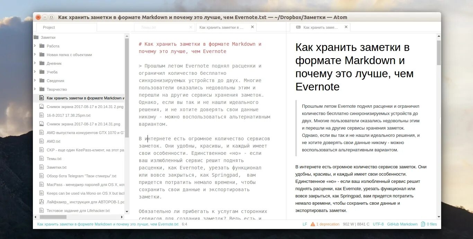Click 'GitHub Markdown' grammar selector in the status bar
This screenshot has width=473, height=239.
click(402, 224)
